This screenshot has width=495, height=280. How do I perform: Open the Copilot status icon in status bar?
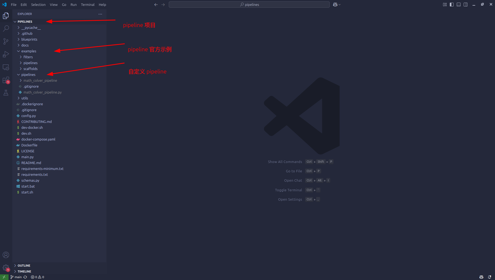pos(481,277)
